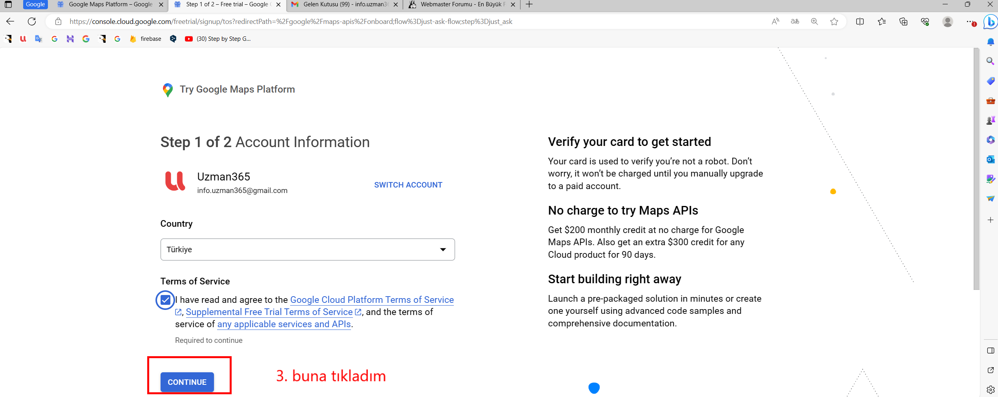Toggle the sidebar panel layout icon
Image resolution: width=998 pixels, height=397 pixels.
991,350
